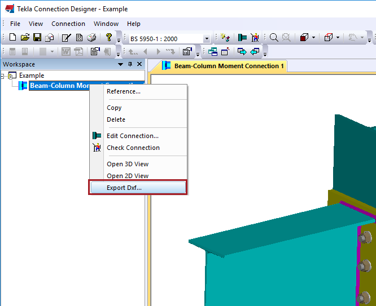This screenshot has height=306, width=376.
Task: Open the report document icon
Action: [x=79, y=38]
